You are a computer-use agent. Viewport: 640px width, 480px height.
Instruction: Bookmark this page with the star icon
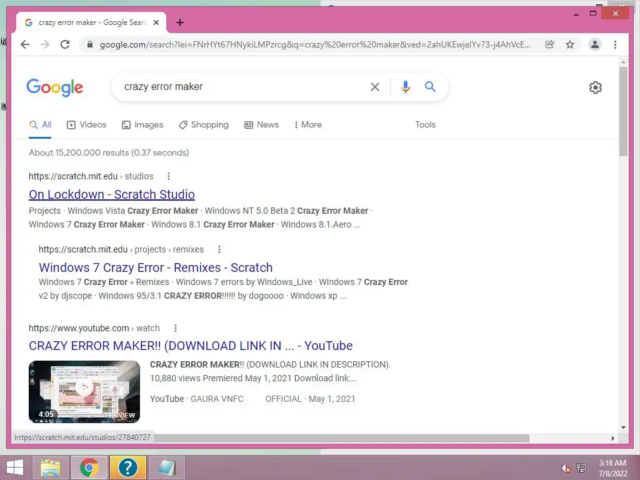pos(570,44)
